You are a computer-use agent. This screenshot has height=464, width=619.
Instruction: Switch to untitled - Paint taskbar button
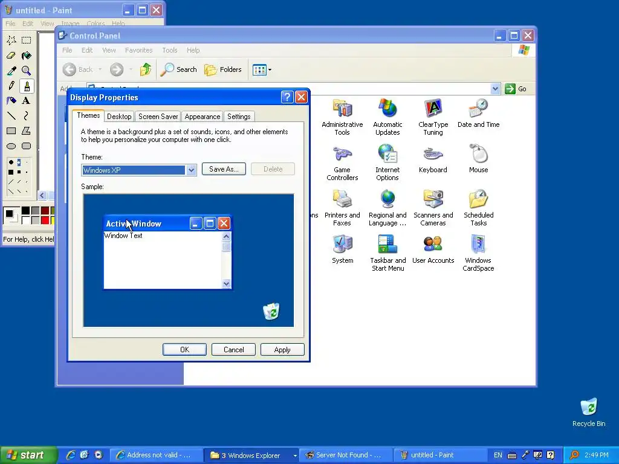[x=440, y=455]
